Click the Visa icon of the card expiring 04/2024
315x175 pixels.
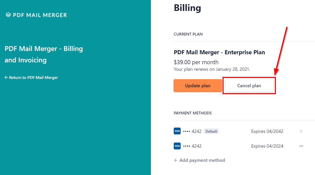pyautogui.click(x=177, y=146)
